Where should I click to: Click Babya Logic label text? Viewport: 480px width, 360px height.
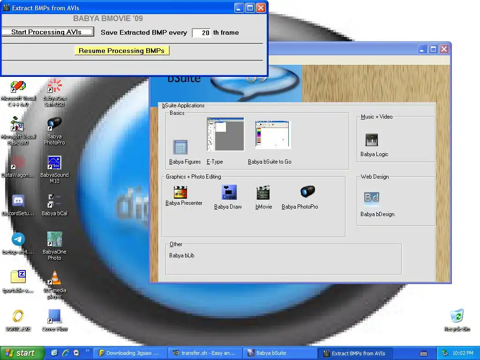click(374, 154)
